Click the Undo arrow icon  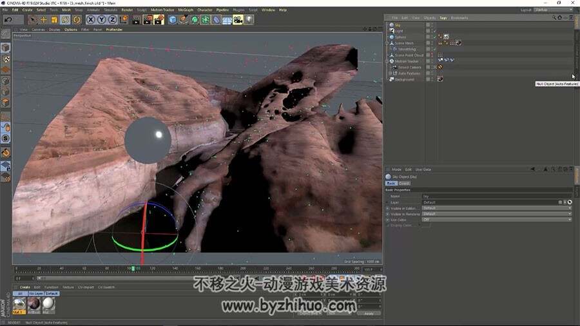[x=8, y=19]
